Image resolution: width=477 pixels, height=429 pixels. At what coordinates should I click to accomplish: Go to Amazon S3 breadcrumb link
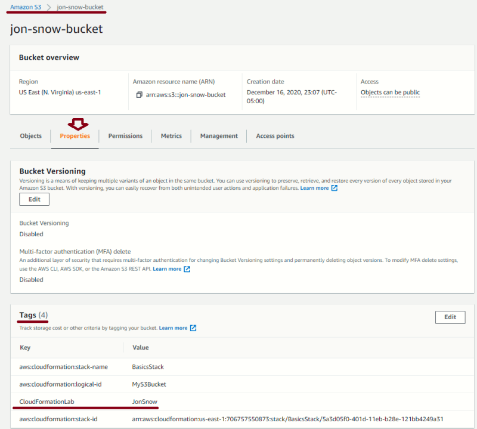click(26, 7)
